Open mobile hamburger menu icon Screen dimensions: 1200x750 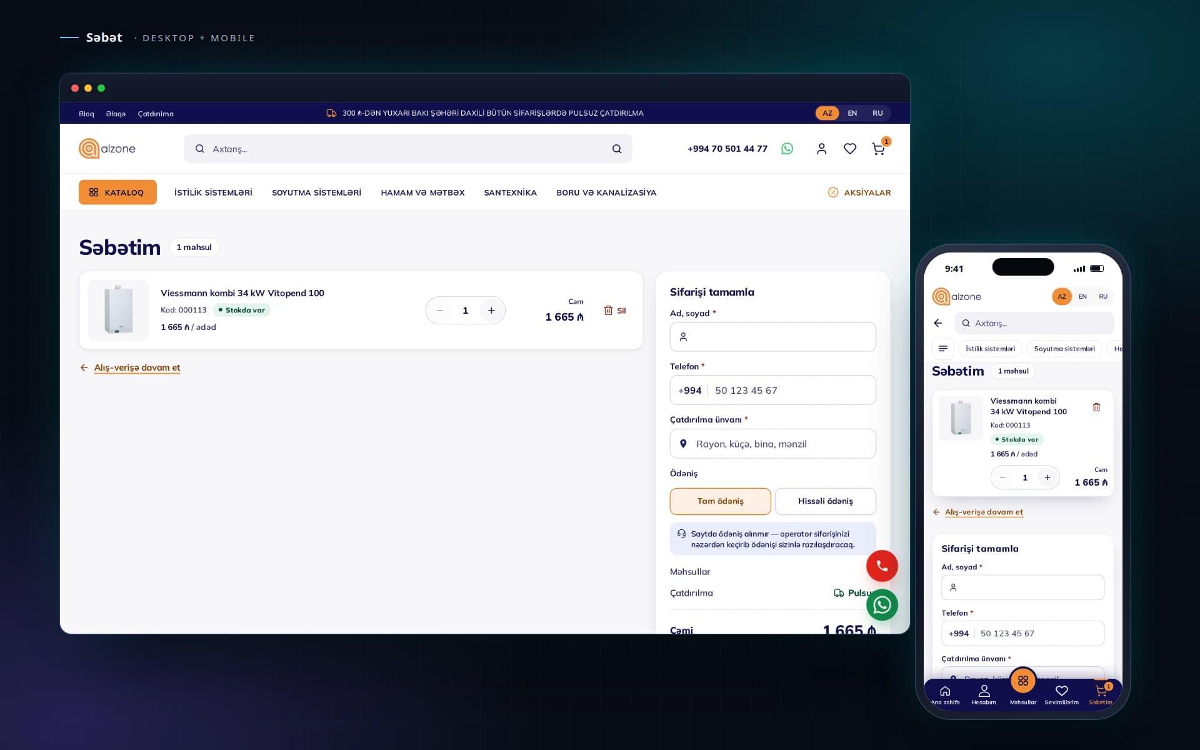[x=942, y=349]
